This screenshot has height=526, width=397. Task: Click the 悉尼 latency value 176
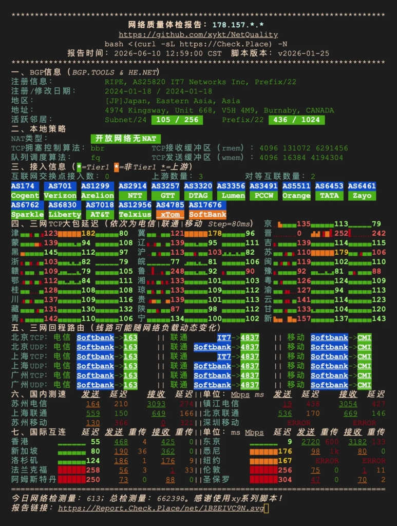click(285, 451)
